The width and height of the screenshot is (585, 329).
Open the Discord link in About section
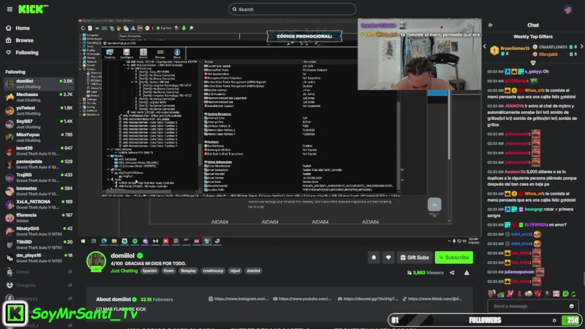click(368, 299)
